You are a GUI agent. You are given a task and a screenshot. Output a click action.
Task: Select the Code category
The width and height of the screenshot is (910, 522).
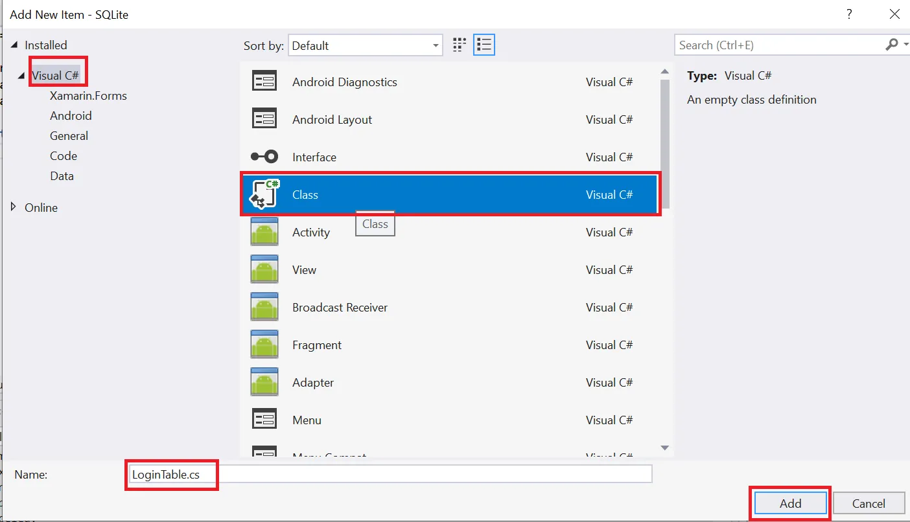(64, 155)
